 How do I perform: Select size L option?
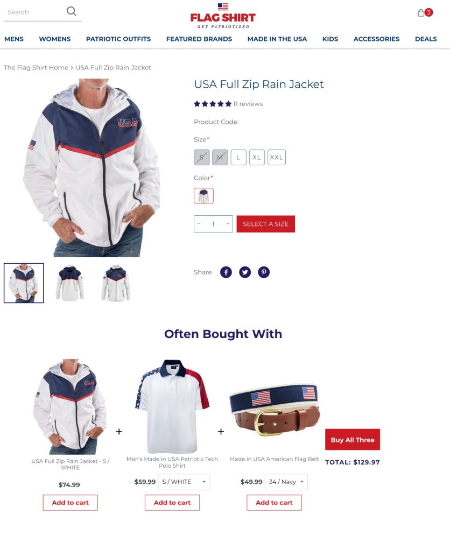(238, 157)
